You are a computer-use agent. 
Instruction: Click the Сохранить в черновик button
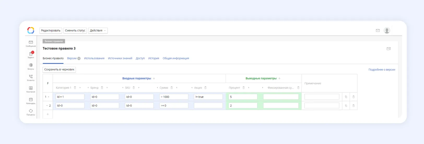pos(59,70)
